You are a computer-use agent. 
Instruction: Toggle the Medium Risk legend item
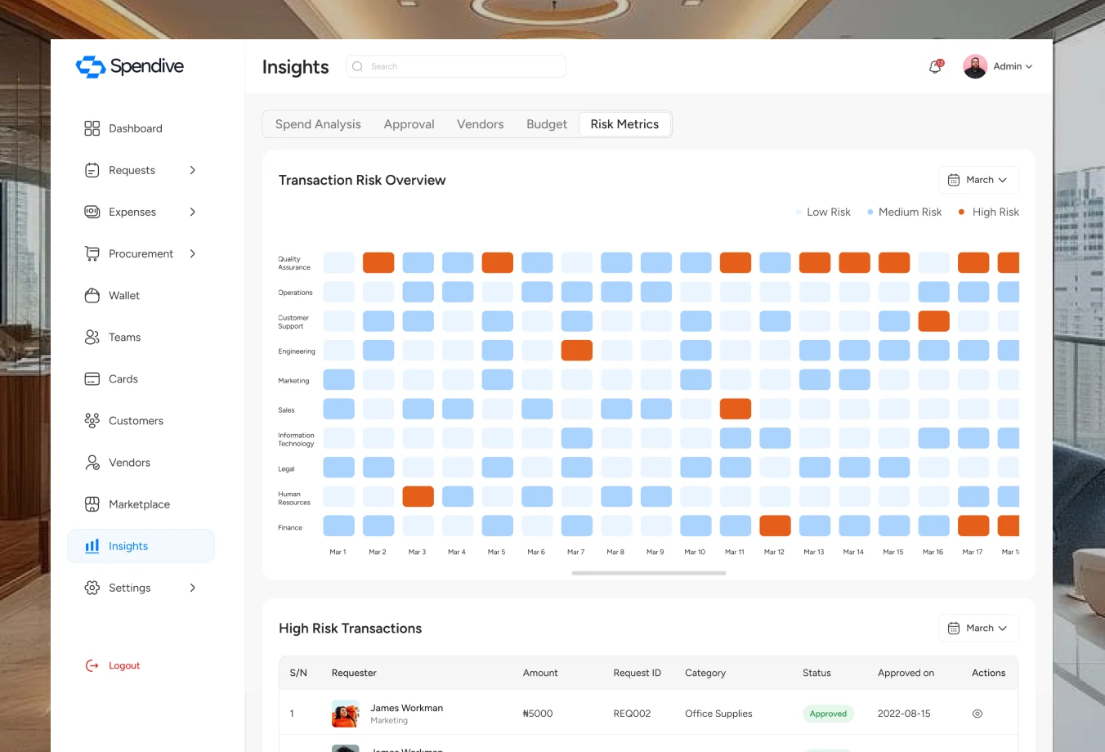pos(904,212)
